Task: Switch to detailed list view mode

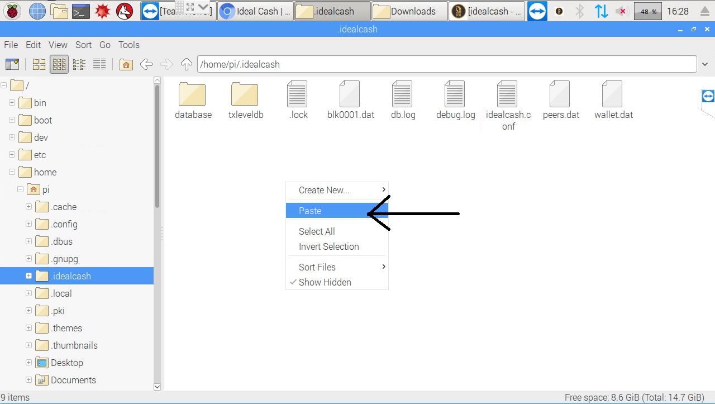Action: (x=99, y=64)
